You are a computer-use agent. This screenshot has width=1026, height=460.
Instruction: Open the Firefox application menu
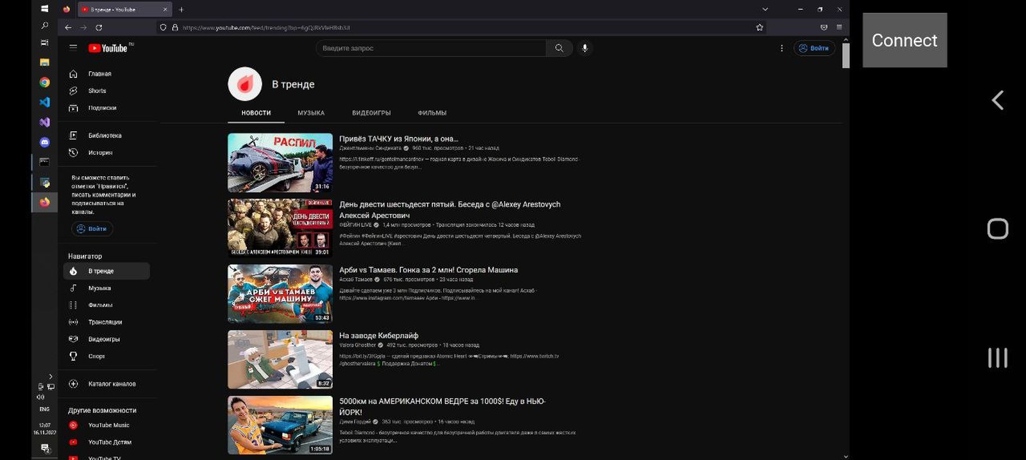[x=839, y=28]
